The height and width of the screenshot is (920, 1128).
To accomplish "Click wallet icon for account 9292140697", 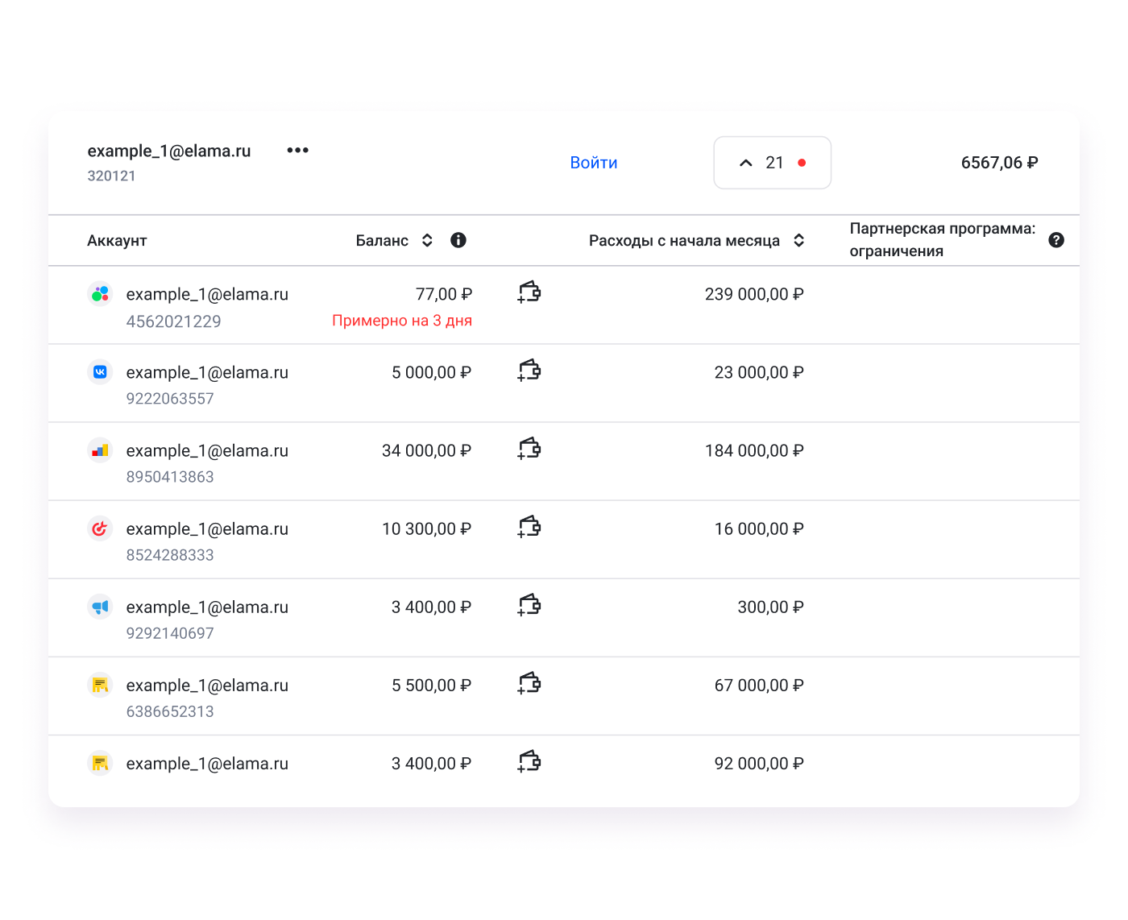I will tap(529, 605).
